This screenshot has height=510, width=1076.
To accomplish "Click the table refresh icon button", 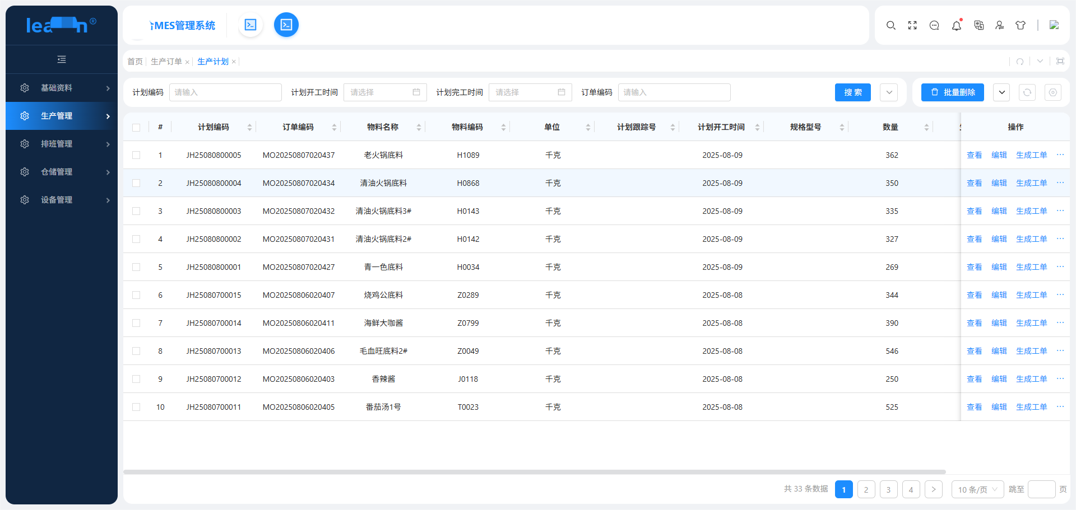I will point(1027,92).
